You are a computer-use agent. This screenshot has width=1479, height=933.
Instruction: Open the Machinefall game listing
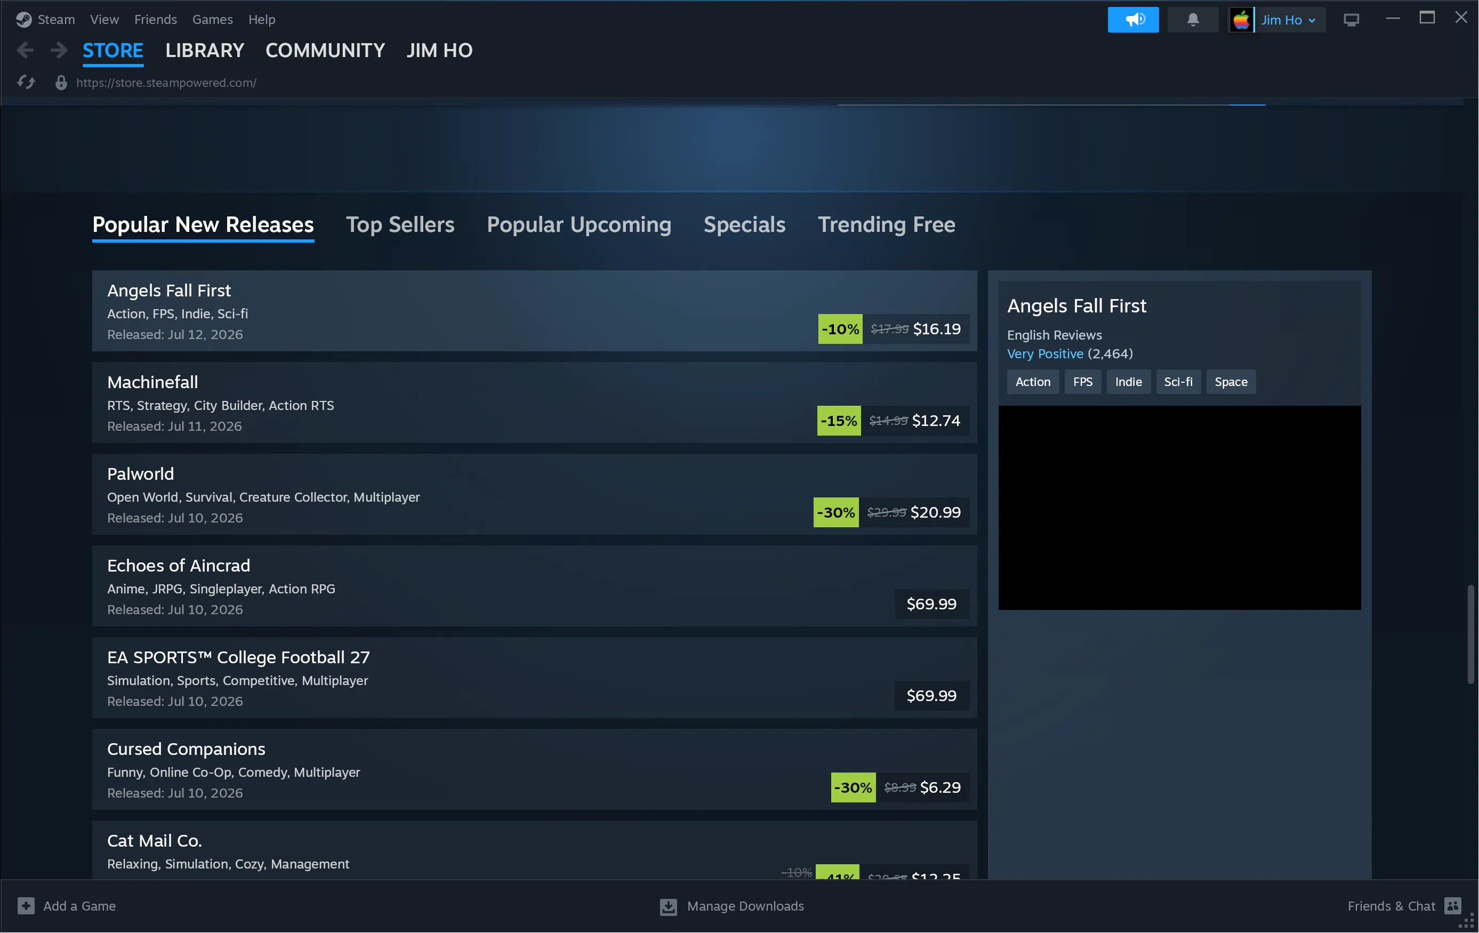(534, 403)
